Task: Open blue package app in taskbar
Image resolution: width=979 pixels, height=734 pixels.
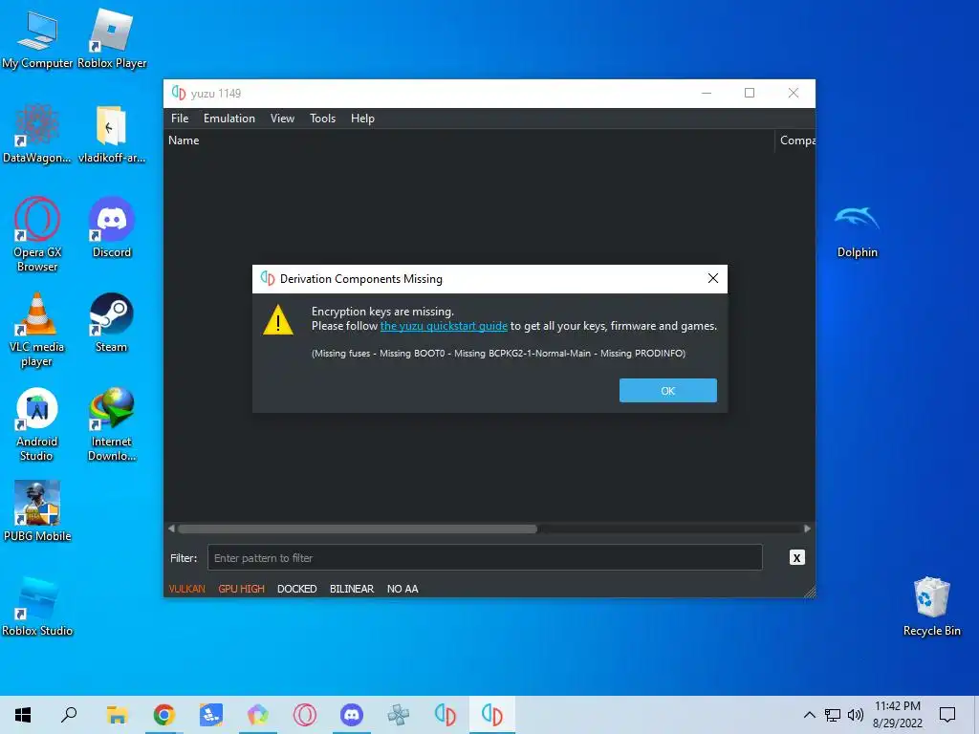Action: tap(210, 715)
